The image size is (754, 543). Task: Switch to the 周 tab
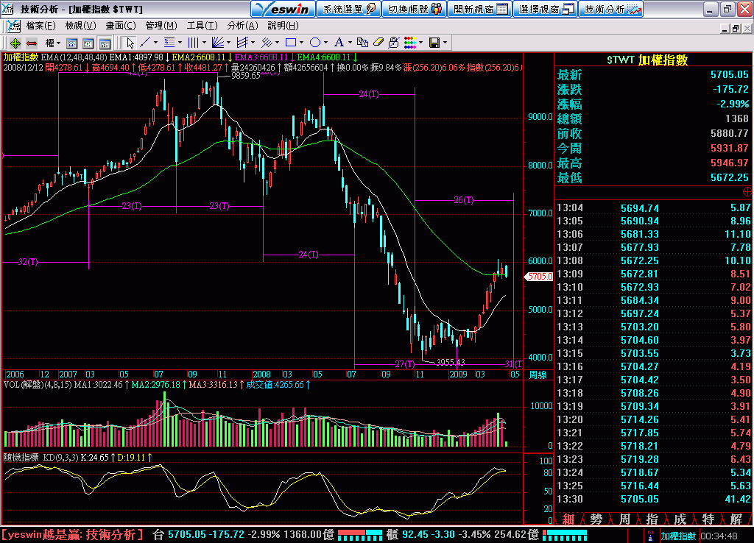point(624,519)
